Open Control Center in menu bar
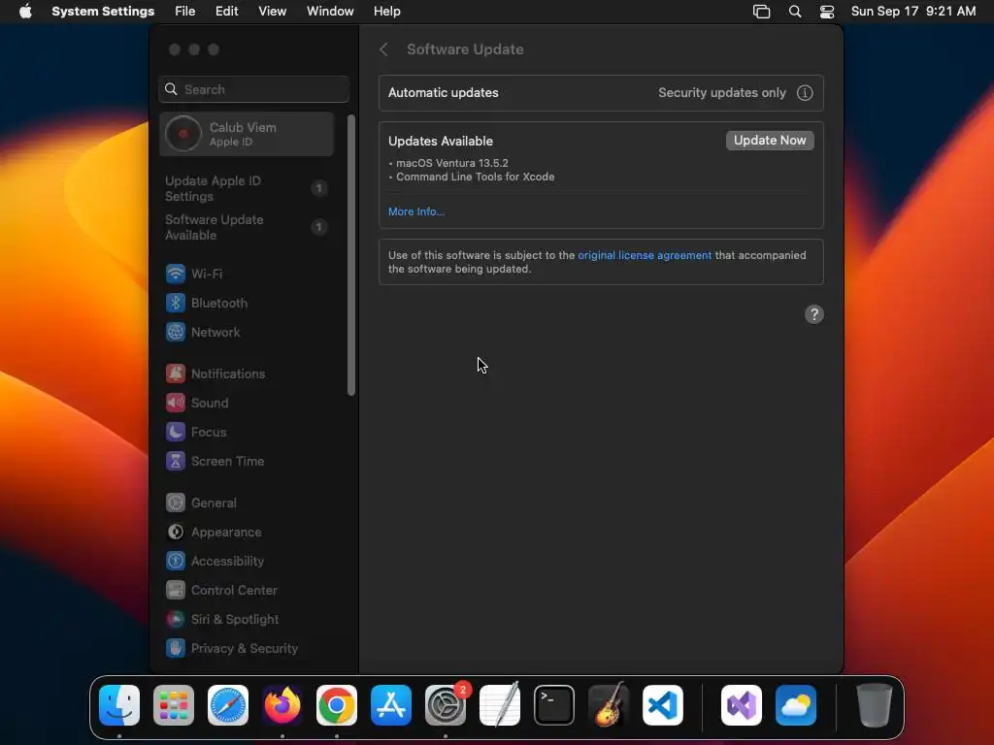The image size is (994, 745). pos(827,12)
